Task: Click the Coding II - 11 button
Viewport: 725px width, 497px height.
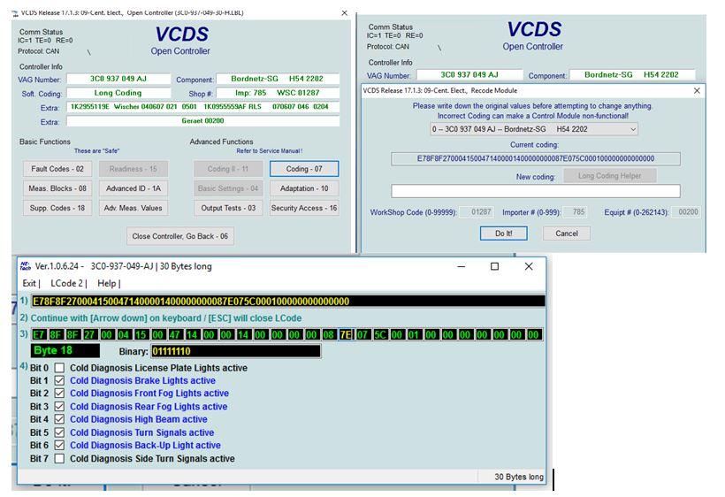Action: pos(228,169)
